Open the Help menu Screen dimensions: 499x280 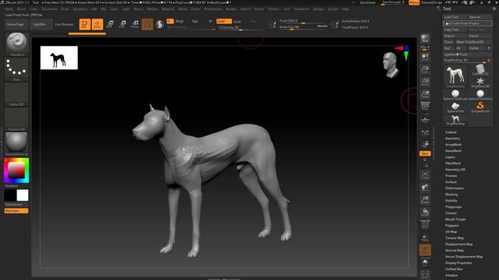pyautogui.click(x=345, y=9)
